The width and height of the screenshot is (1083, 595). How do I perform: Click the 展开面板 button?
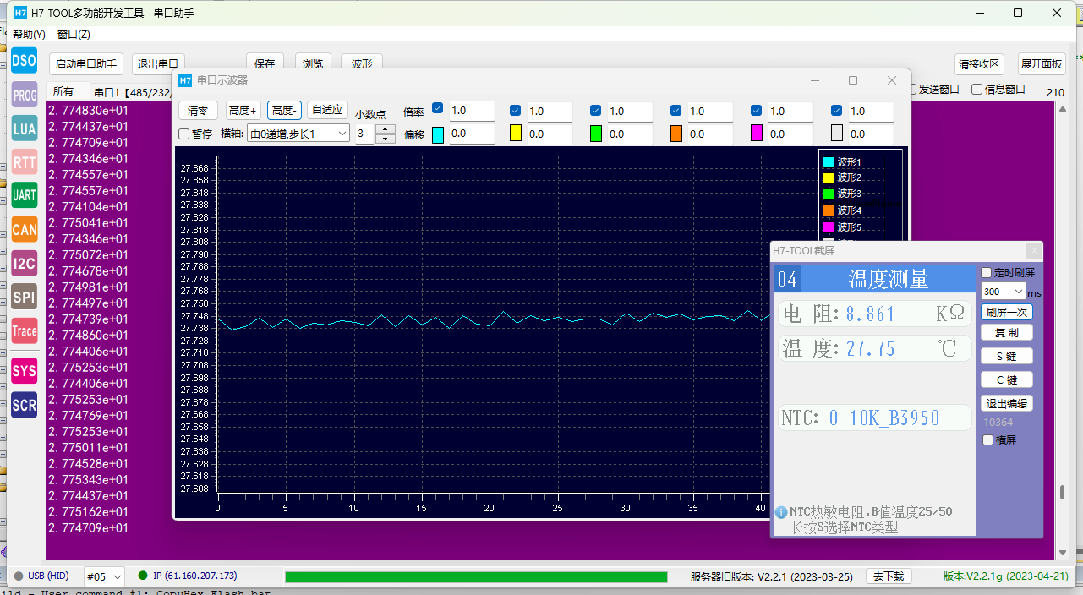1042,64
